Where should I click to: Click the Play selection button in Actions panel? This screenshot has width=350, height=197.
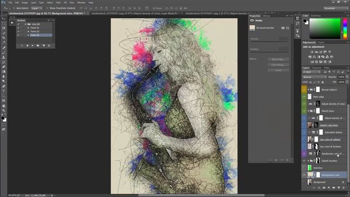tap(33, 45)
